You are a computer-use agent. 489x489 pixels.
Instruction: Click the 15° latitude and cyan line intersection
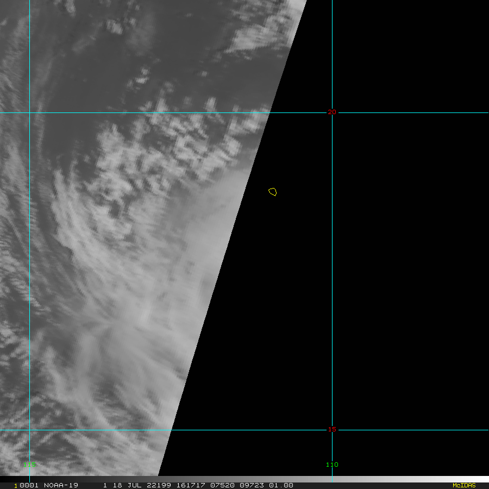(29, 430)
